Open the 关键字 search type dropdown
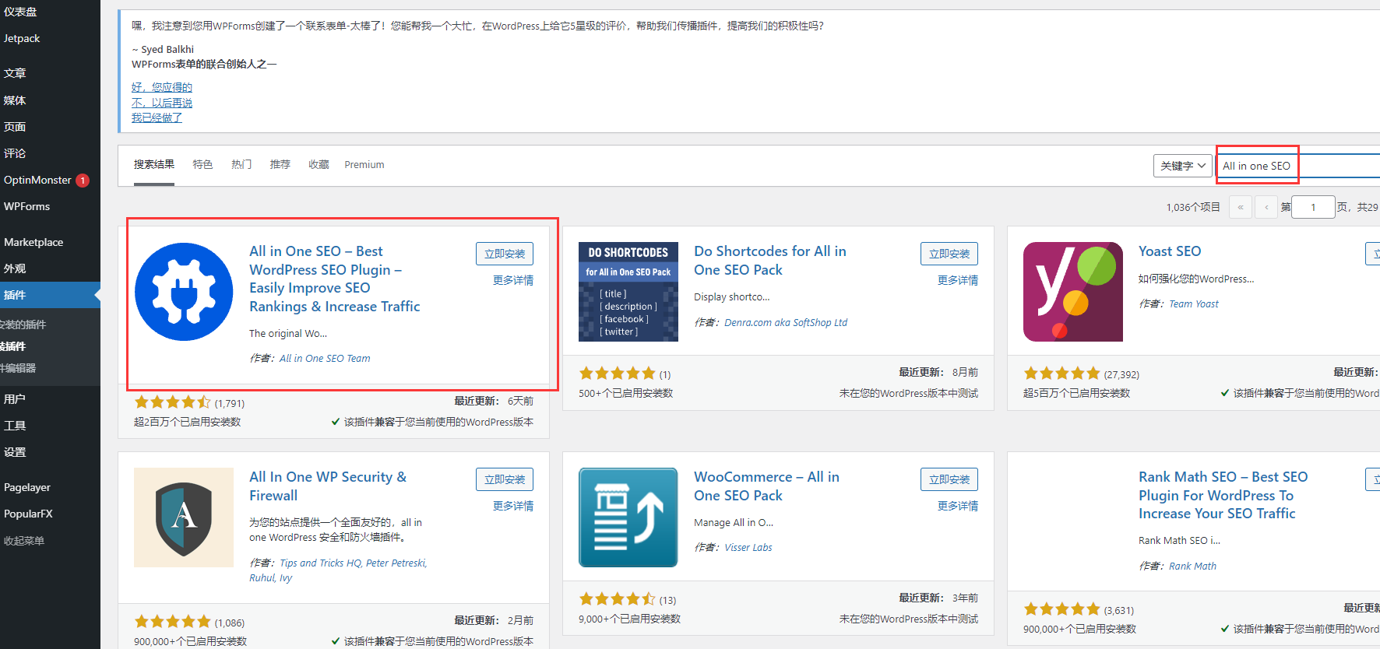This screenshot has height=649, width=1380. [x=1182, y=166]
